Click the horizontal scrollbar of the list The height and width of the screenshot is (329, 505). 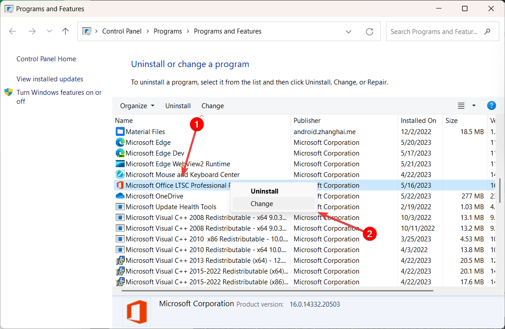click(277, 291)
